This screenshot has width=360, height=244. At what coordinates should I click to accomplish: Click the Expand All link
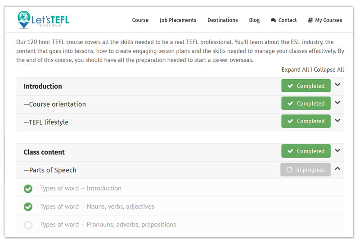pyautogui.click(x=295, y=70)
